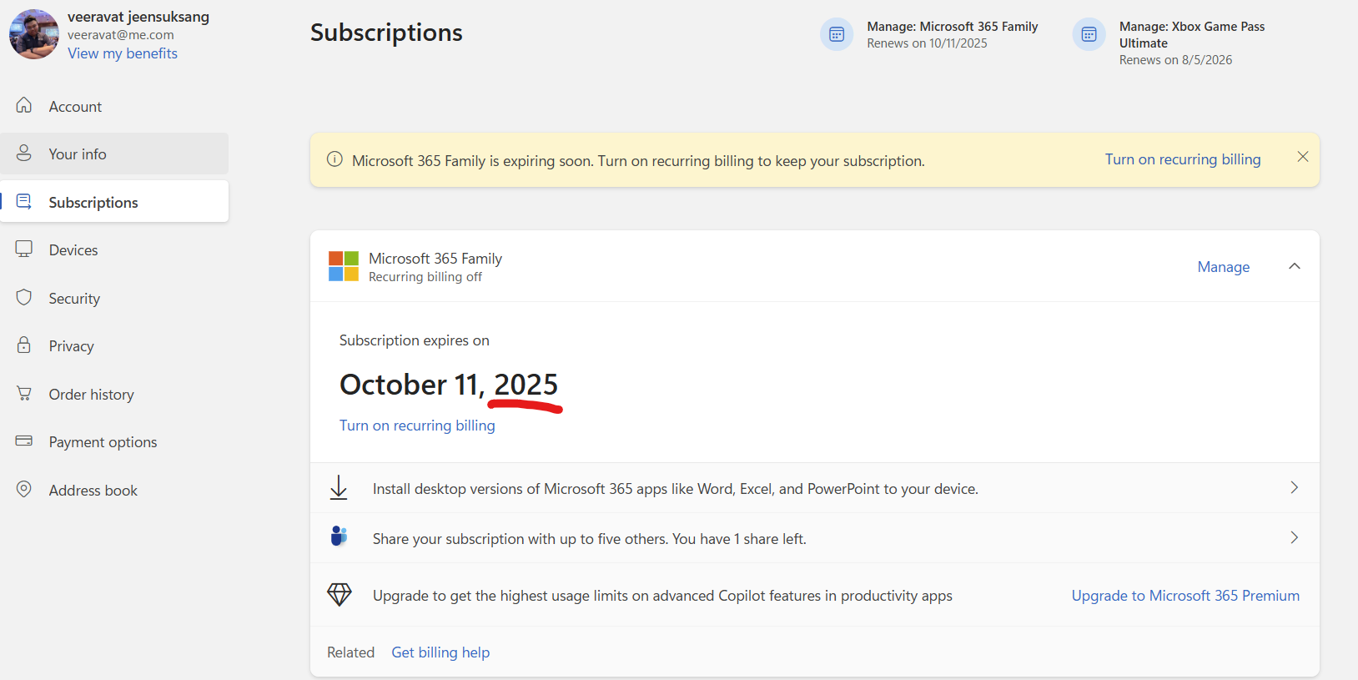Go to Payment options in sidebar
The height and width of the screenshot is (680, 1358).
point(103,442)
